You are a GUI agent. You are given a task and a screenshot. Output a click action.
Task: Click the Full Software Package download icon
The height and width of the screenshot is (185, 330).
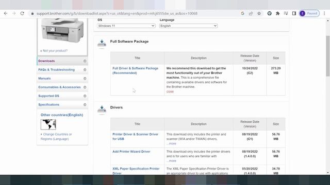click(102, 43)
